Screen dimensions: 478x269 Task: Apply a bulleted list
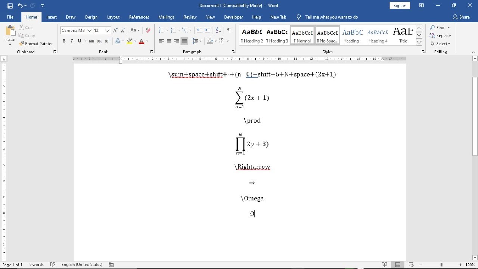tap(161, 30)
